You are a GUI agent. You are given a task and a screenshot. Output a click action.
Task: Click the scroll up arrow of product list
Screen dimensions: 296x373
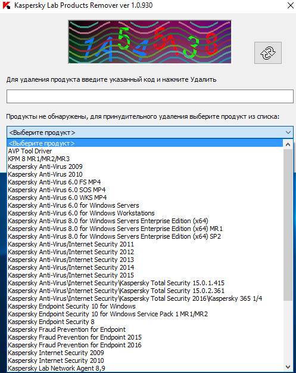click(288, 144)
